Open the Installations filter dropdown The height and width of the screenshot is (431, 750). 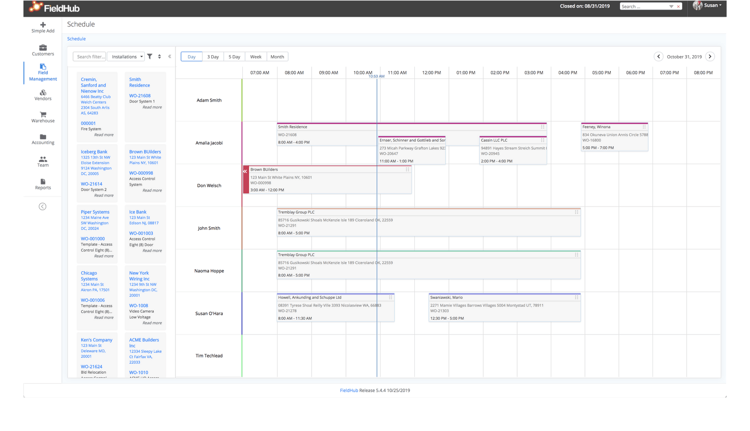click(x=125, y=56)
